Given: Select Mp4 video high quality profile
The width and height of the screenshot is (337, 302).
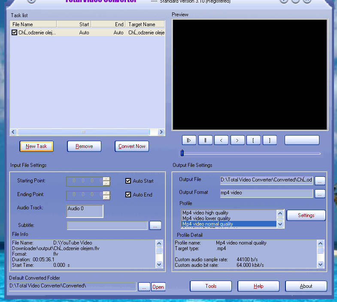Looking at the screenshot, I should pyautogui.click(x=229, y=213).
